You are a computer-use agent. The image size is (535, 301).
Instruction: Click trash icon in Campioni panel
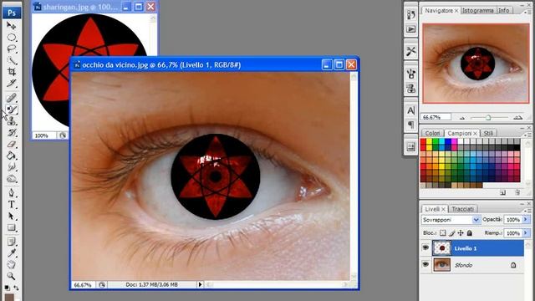(517, 193)
